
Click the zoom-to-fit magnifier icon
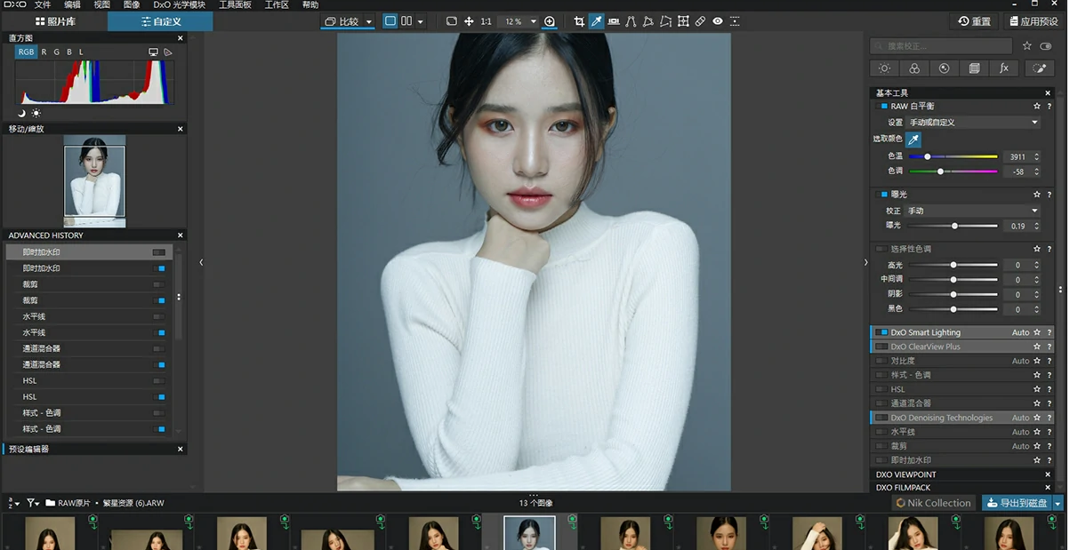point(550,21)
